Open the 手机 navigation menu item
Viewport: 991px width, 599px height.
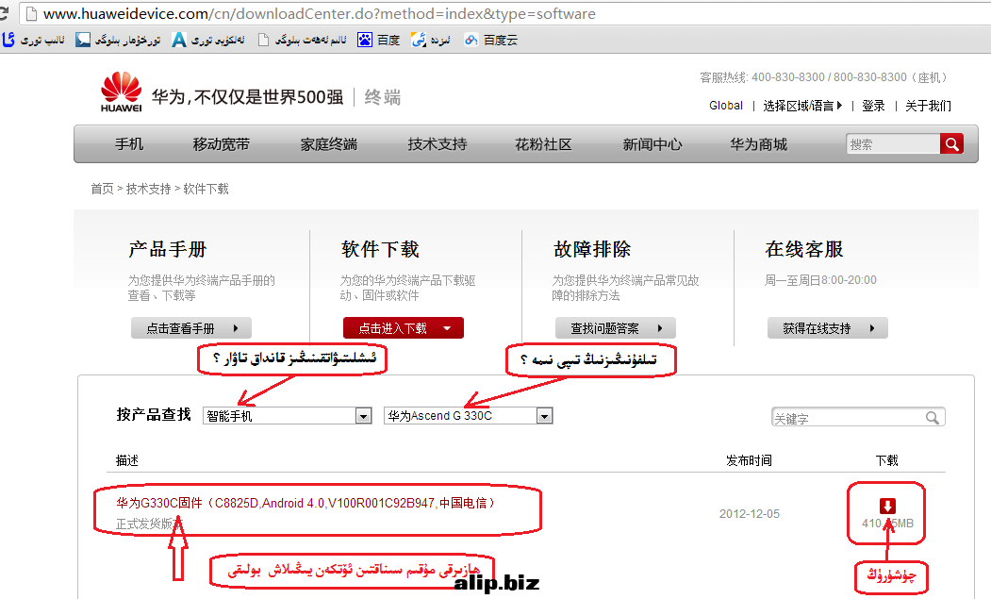pos(129,144)
